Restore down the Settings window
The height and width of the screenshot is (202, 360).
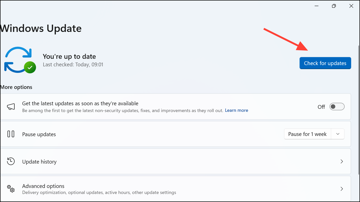pos(334,6)
